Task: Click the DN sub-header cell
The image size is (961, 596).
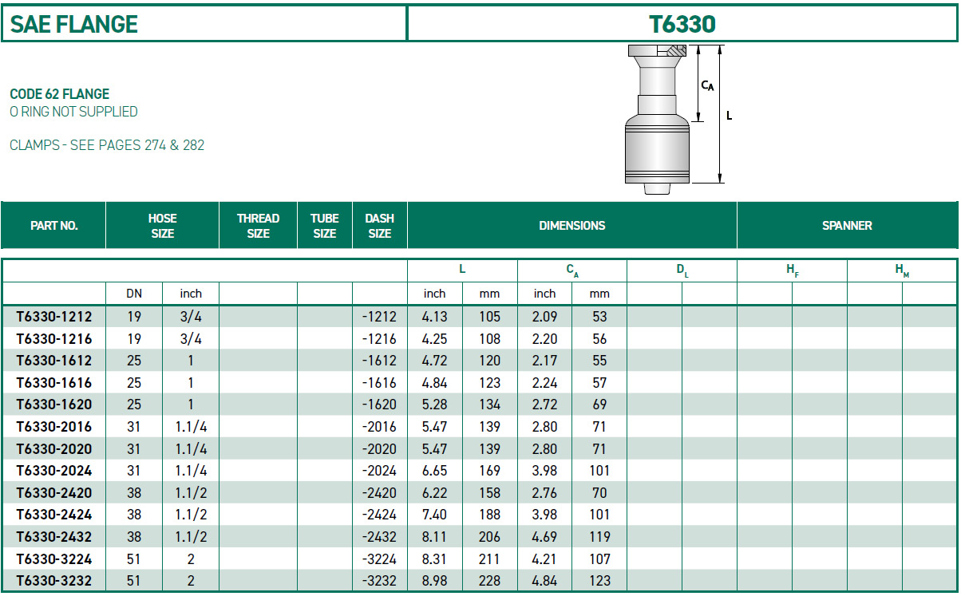Action: (x=134, y=294)
